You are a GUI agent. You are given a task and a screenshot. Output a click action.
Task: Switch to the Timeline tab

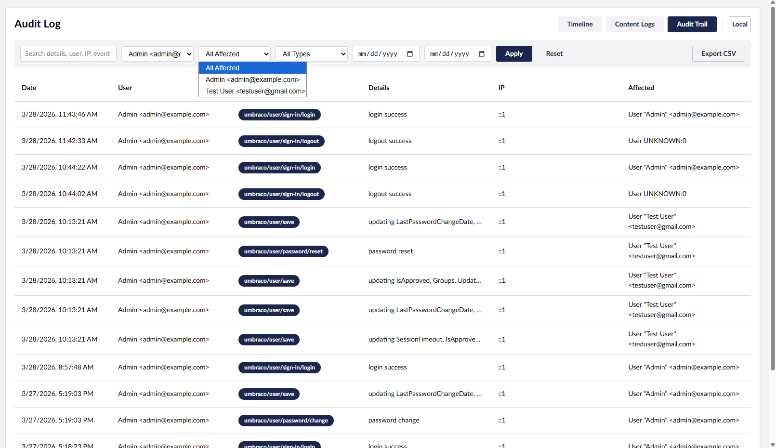(x=580, y=24)
